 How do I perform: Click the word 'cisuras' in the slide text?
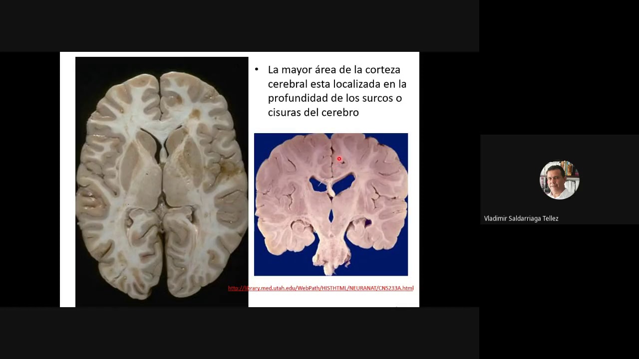284,113
